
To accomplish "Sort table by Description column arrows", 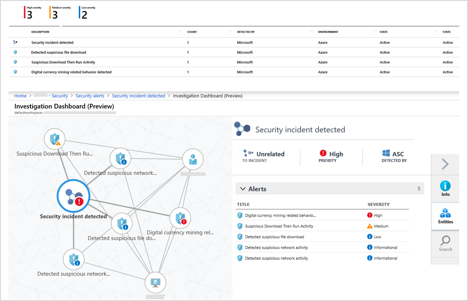I will [x=181, y=32].
